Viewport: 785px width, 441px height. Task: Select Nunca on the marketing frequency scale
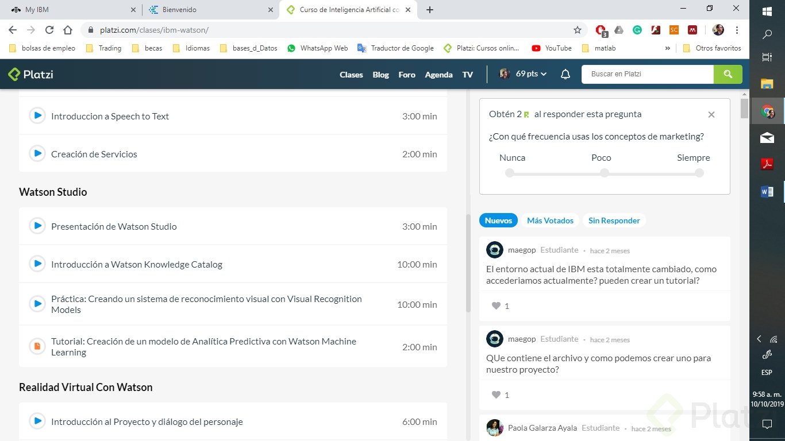510,173
